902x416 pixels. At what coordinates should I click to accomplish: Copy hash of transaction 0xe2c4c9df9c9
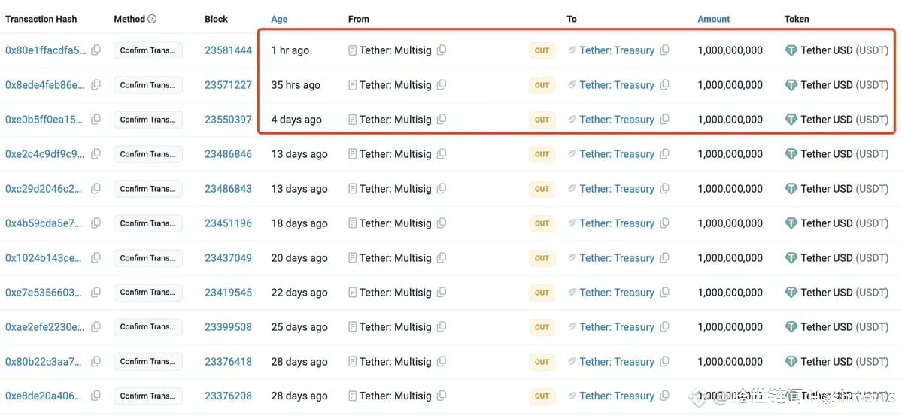pos(96,154)
